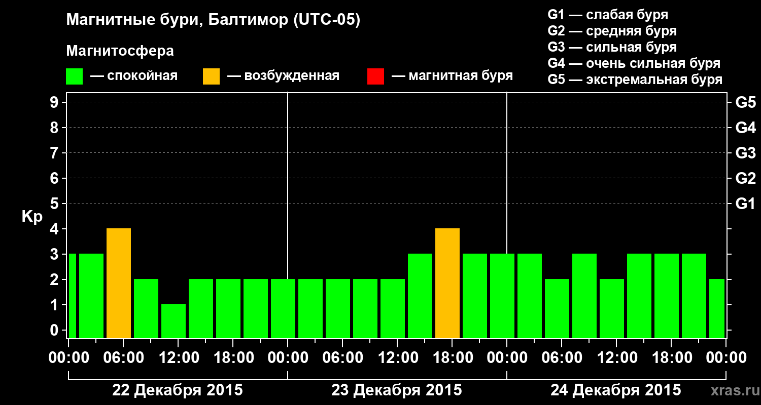Click the green 'спокойная' legend swatch

coord(74,76)
